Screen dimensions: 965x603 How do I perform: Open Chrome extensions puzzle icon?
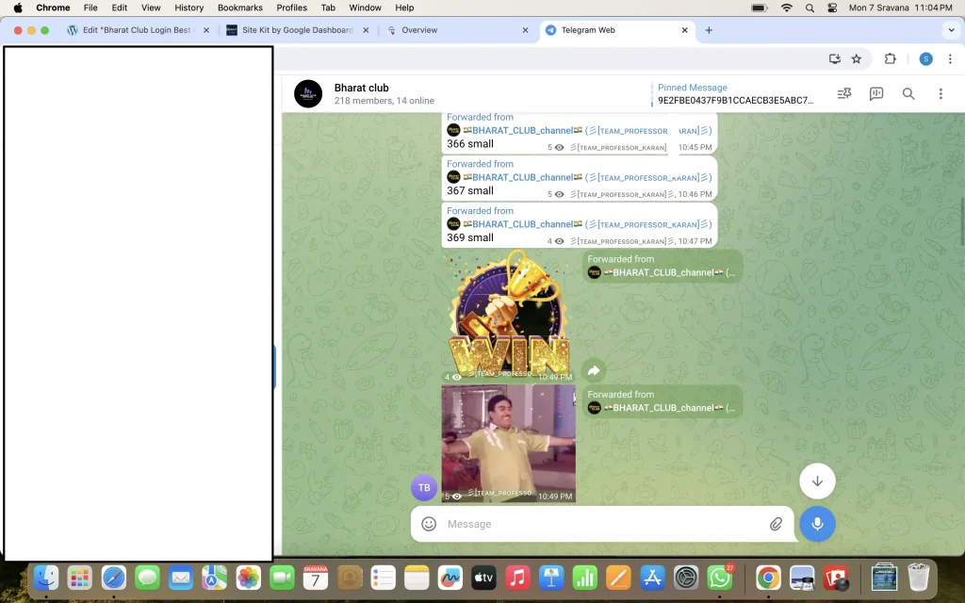click(890, 58)
